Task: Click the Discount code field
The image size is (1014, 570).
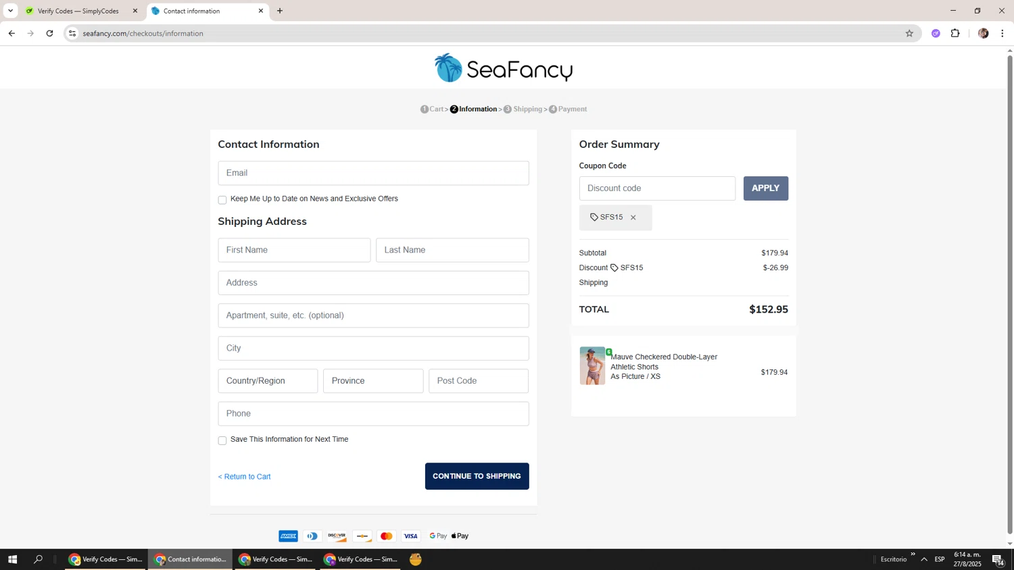Action: point(657,188)
